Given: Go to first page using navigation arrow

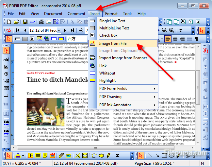Looking at the screenshot, I should pyautogui.click(x=17, y=30).
